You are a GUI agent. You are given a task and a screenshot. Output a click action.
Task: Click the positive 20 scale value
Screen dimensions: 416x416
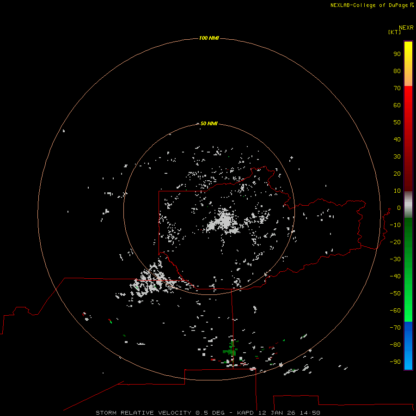[x=397, y=174]
